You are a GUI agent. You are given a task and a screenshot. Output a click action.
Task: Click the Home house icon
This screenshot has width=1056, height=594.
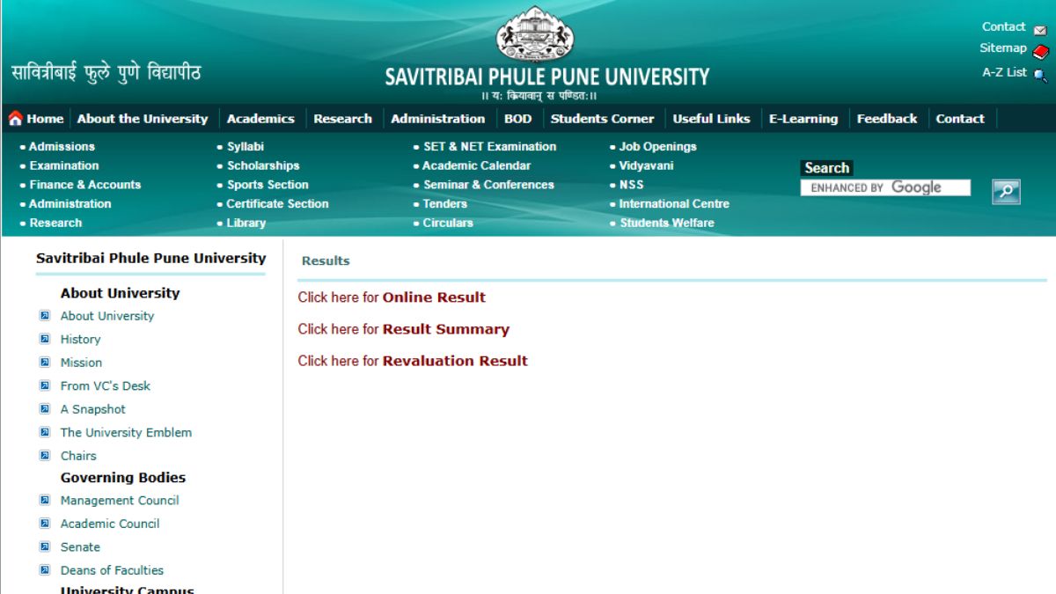point(15,119)
